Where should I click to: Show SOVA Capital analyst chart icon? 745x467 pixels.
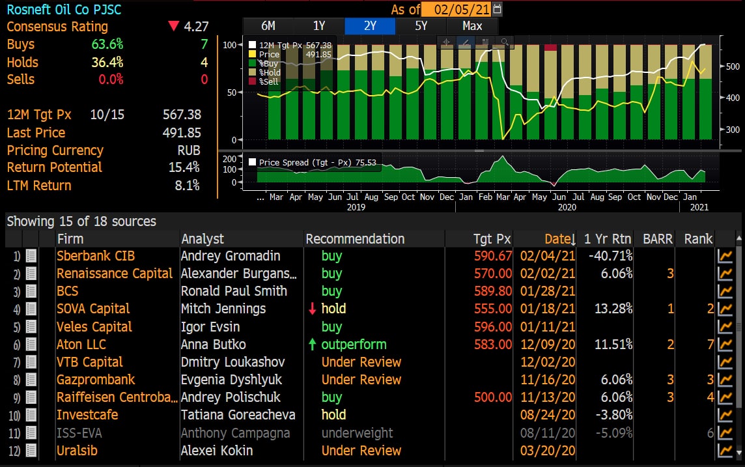725,309
